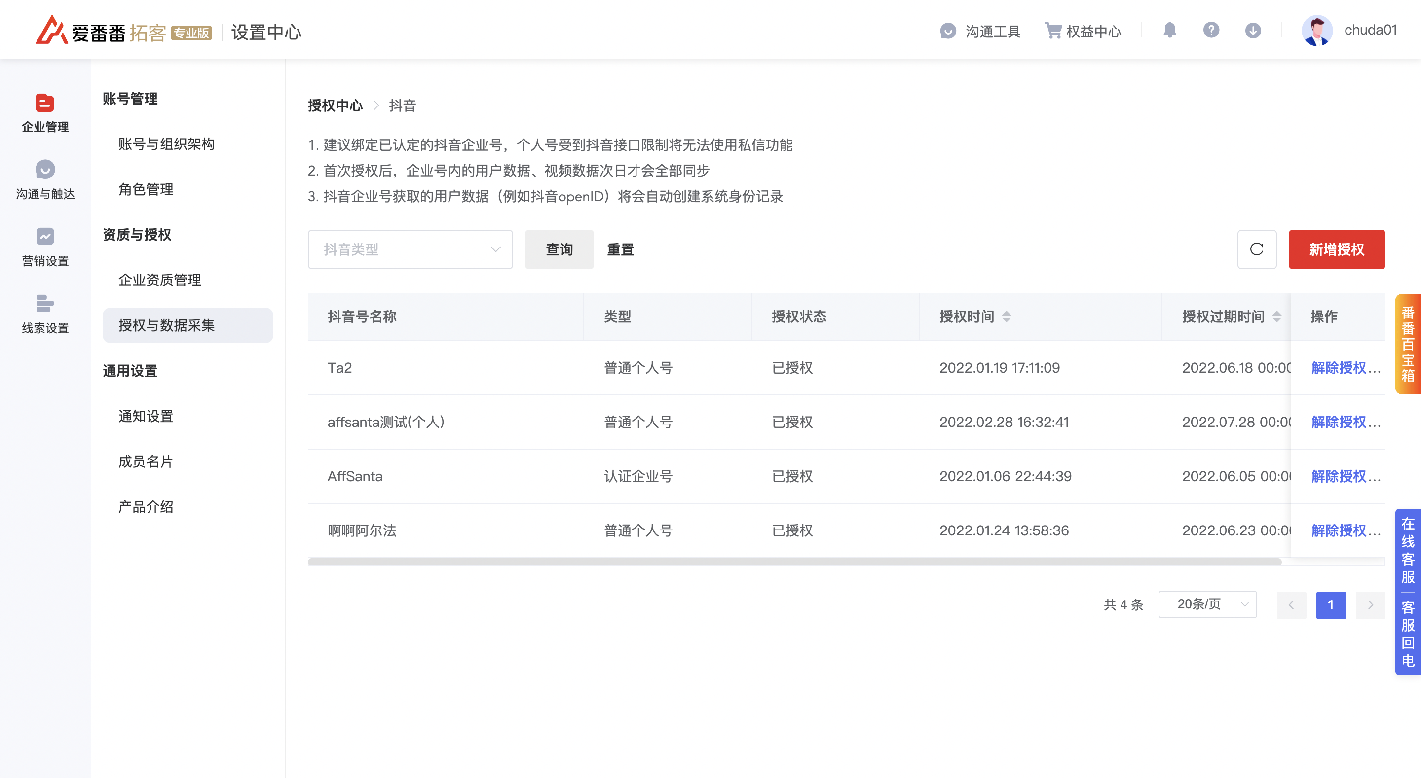The image size is (1421, 778).
Task: Sort by 授权时间 column arrows
Action: point(1006,317)
